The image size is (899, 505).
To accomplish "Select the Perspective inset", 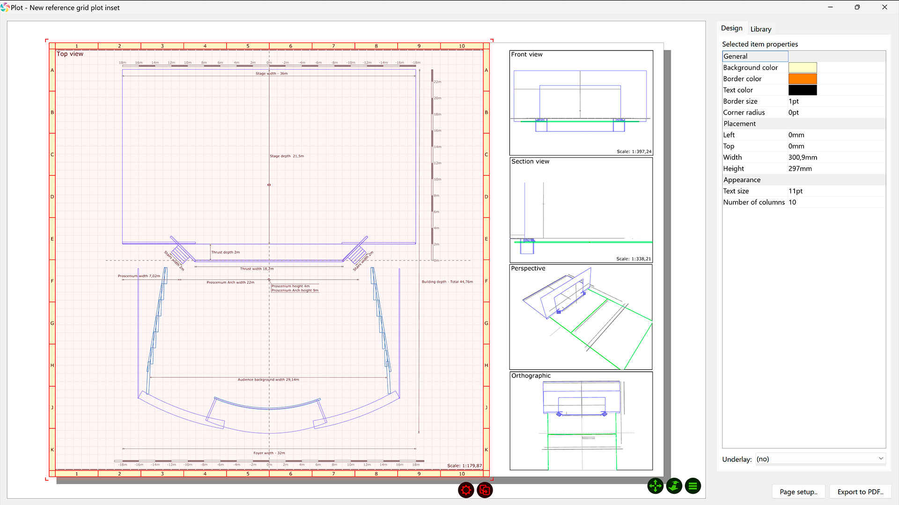I will (x=581, y=317).
